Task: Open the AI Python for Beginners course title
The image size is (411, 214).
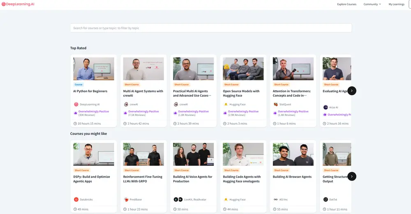Action: pos(90,91)
